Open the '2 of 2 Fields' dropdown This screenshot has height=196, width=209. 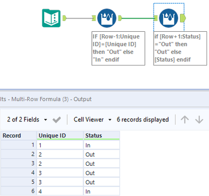point(27,119)
